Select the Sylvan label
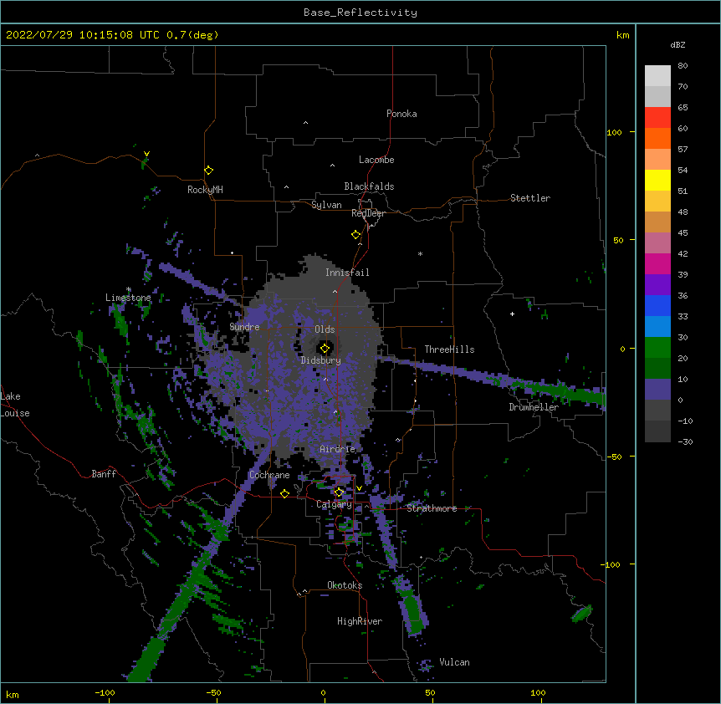The image size is (721, 704). pos(326,205)
